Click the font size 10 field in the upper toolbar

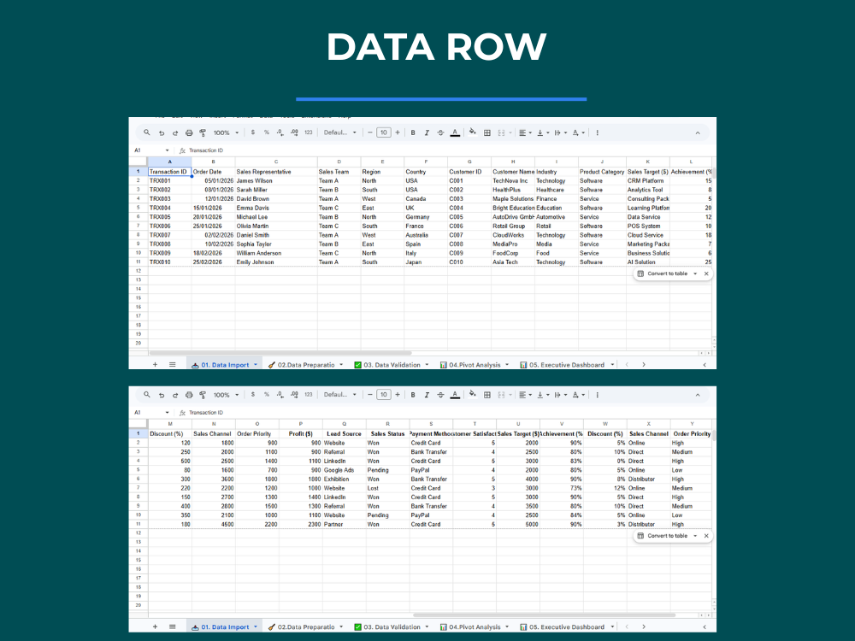pyautogui.click(x=384, y=132)
